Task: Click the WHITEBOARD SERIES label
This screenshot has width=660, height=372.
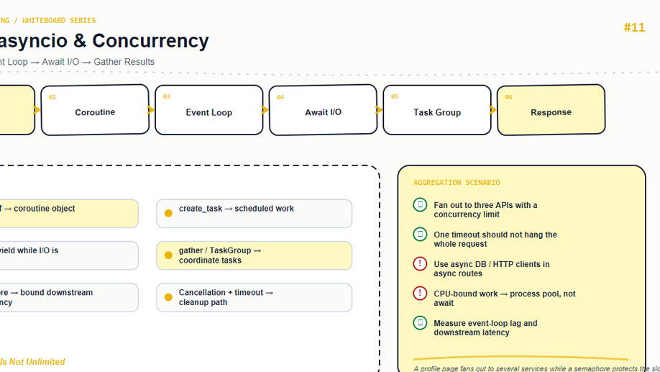Action: [x=59, y=20]
